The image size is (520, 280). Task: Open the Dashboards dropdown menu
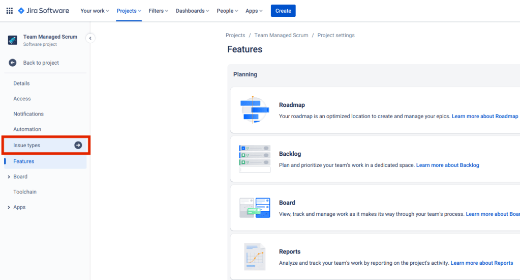[192, 11]
